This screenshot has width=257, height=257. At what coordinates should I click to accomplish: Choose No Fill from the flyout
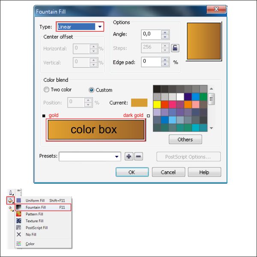(x=43, y=235)
